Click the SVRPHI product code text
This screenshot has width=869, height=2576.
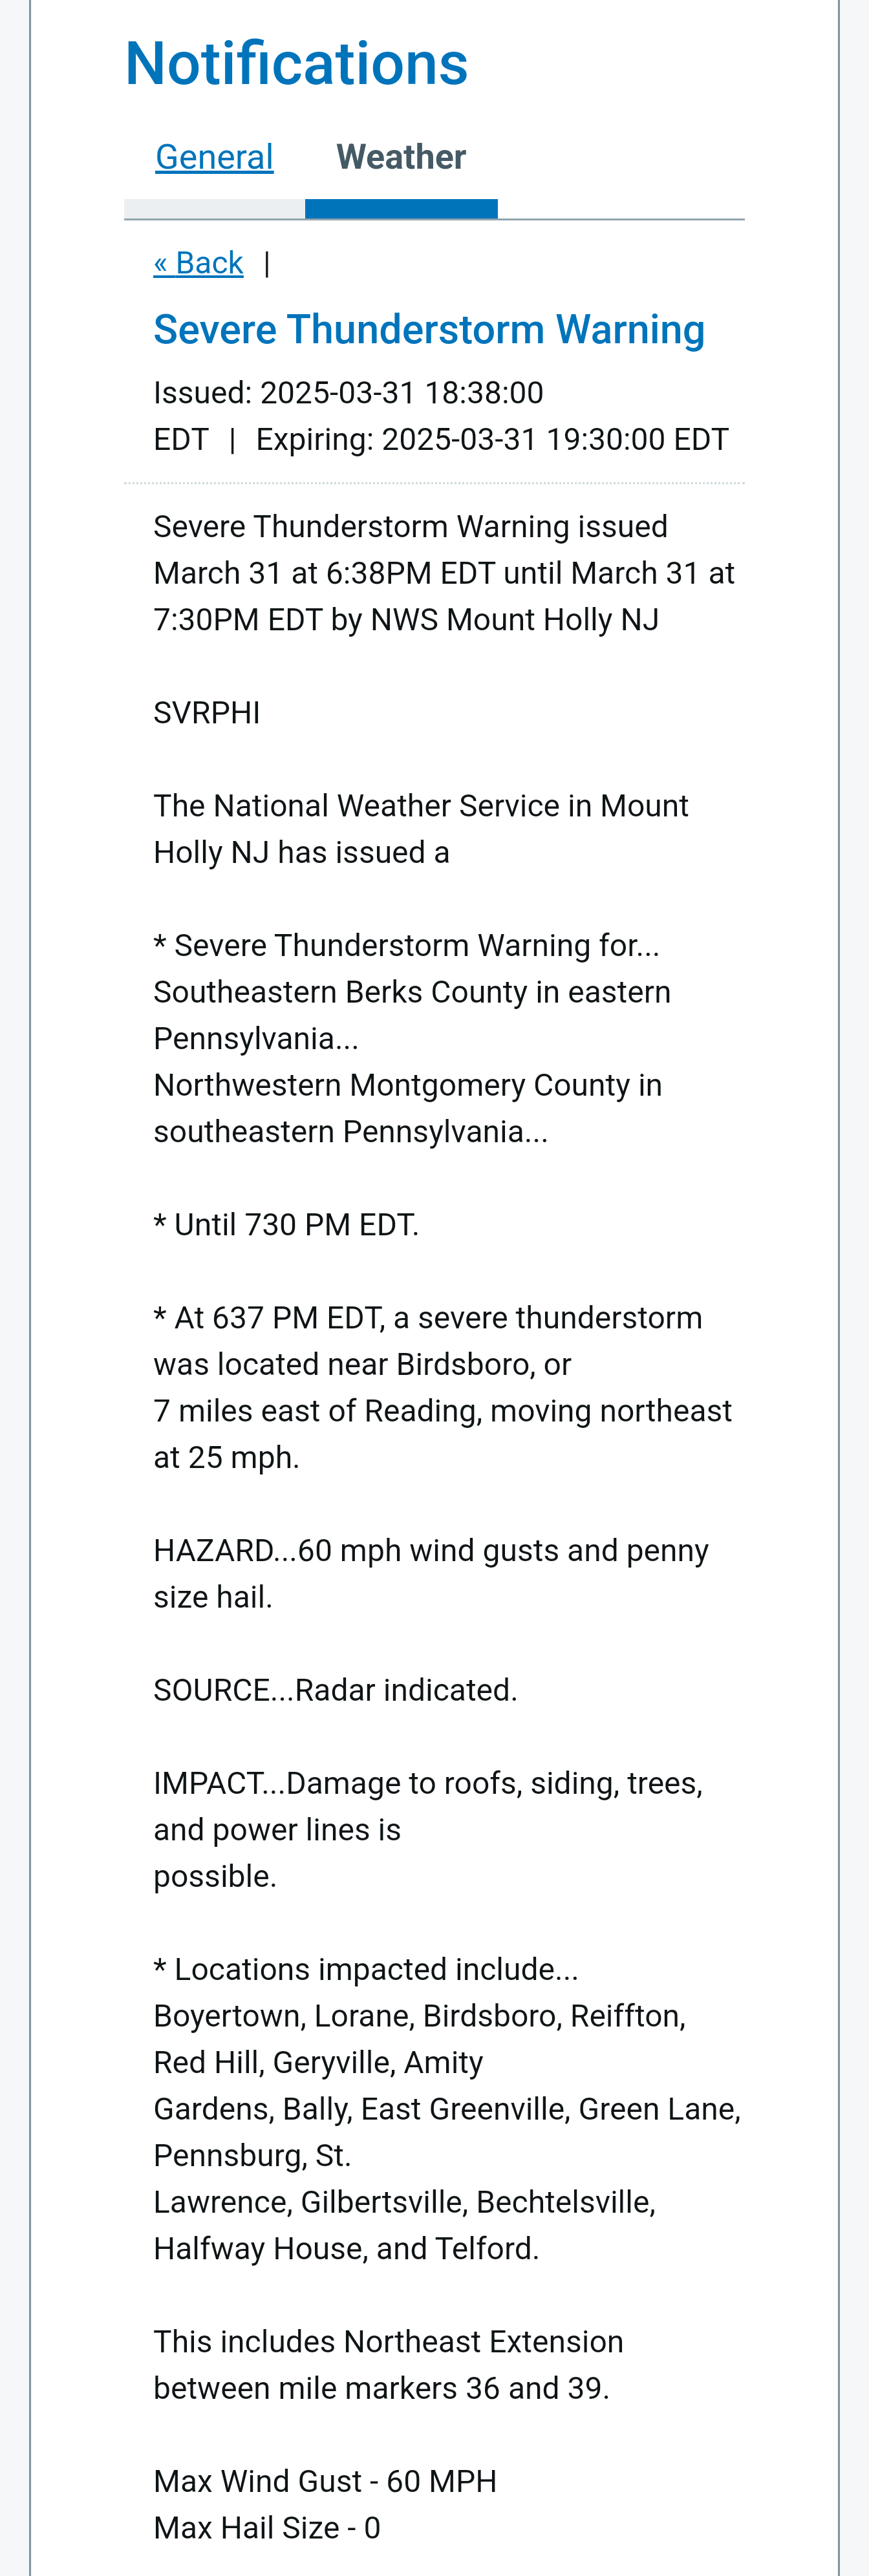click(207, 713)
